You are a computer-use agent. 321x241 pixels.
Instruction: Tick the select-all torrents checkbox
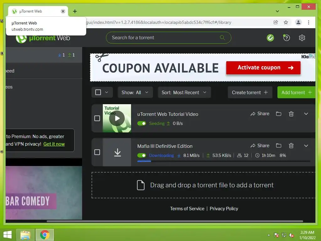point(98,92)
